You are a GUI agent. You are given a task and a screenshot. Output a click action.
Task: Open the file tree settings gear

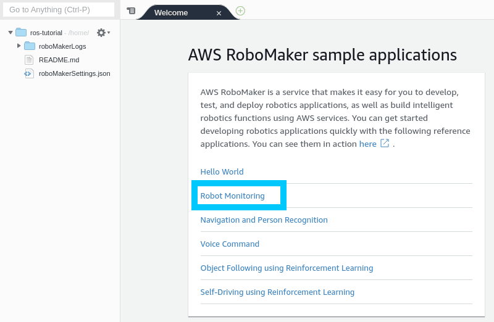[x=102, y=33]
